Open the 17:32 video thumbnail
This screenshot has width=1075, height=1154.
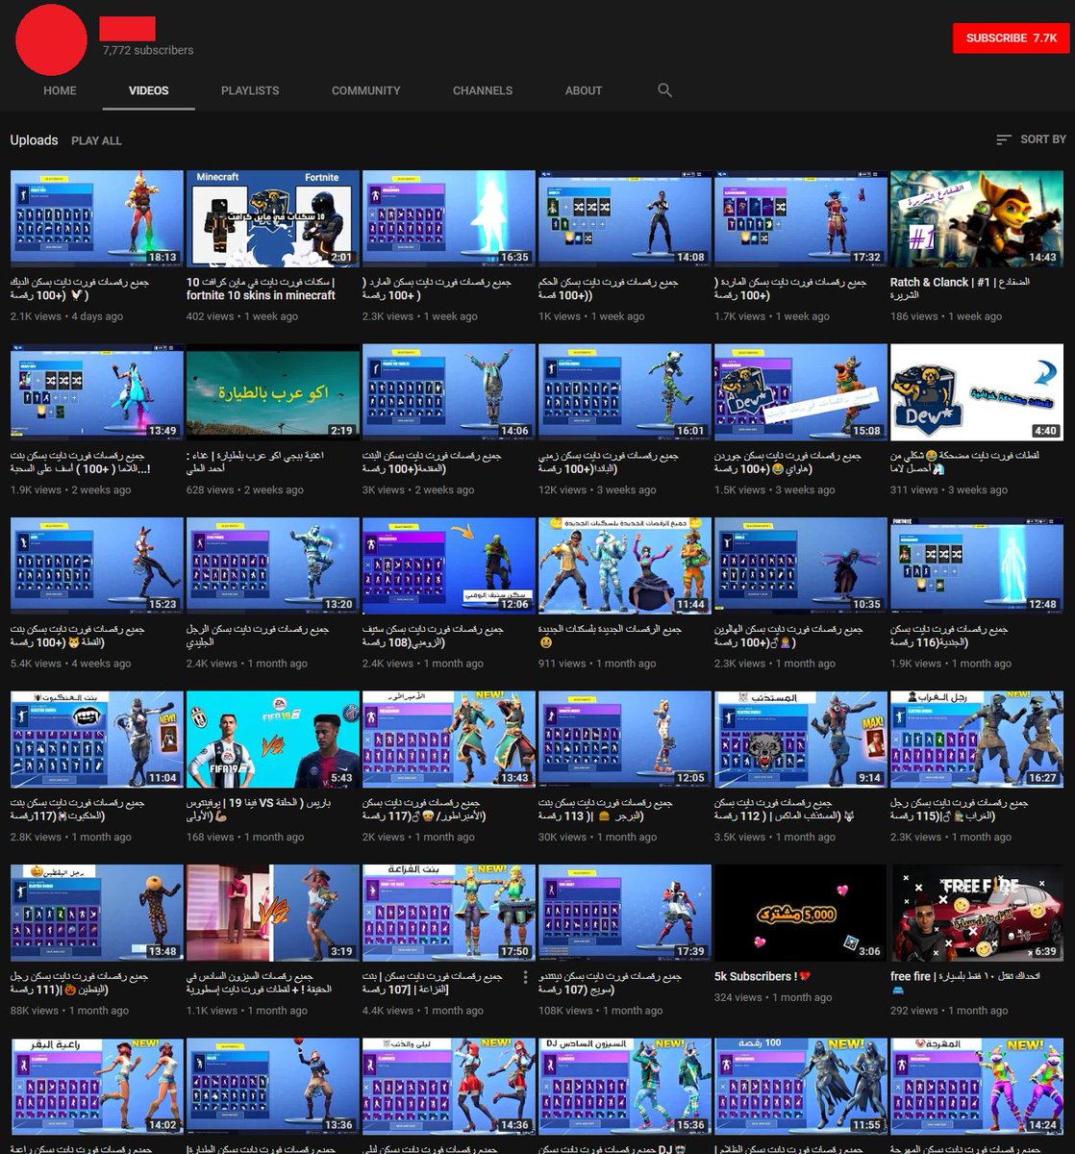tap(801, 219)
